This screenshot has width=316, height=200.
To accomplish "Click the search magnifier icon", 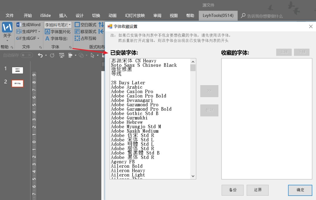I will (x=243, y=16).
